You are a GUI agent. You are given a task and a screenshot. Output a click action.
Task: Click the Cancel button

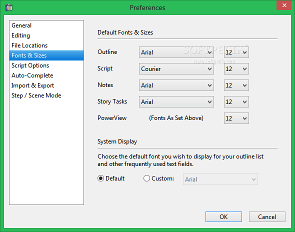pos(267,217)
